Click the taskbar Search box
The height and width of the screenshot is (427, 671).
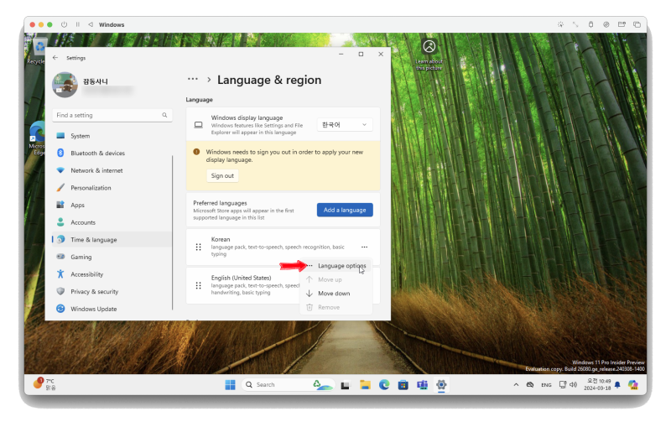(288, 385)
